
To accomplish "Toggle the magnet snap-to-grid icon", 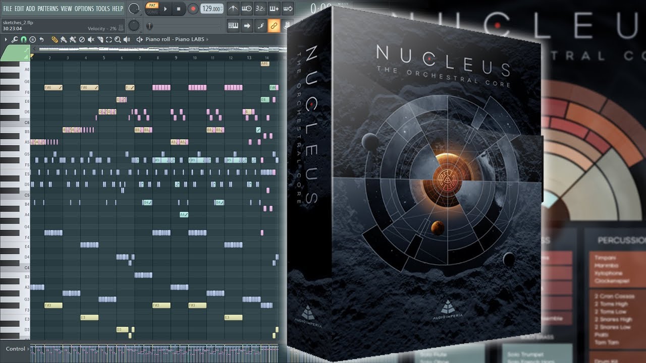I will (x=24, y=39).
